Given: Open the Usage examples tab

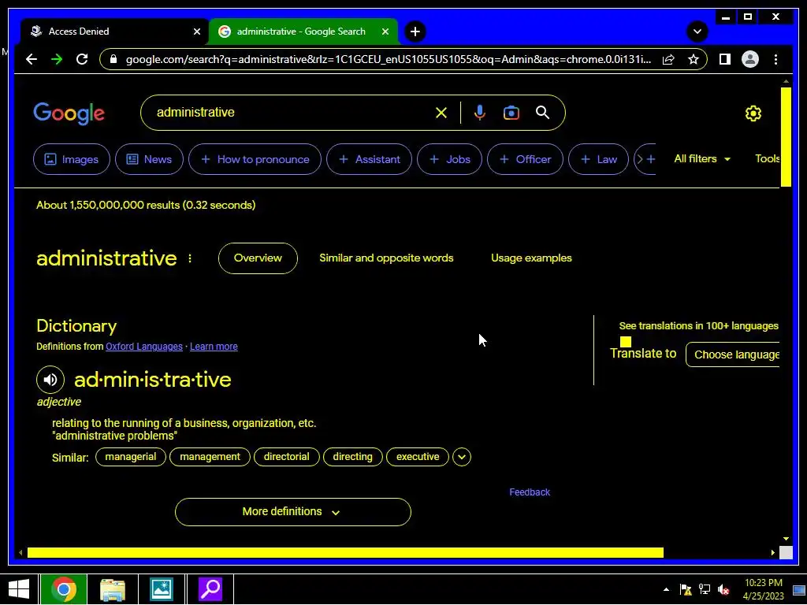Looking at the screenshot, I should pyautogui.click(x=531, y=258).
